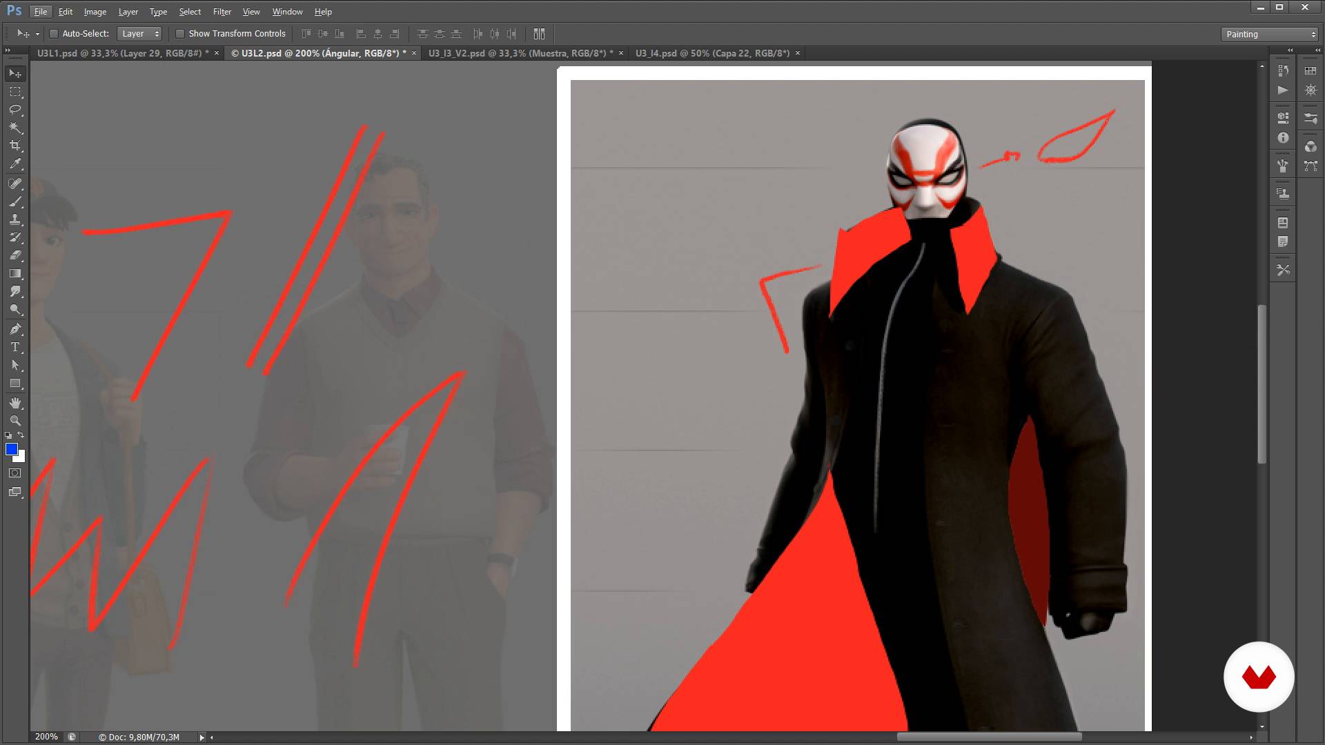Select the Horizontal Type tool
Viewport: 1325px width, 745px height.
(15, 347)
